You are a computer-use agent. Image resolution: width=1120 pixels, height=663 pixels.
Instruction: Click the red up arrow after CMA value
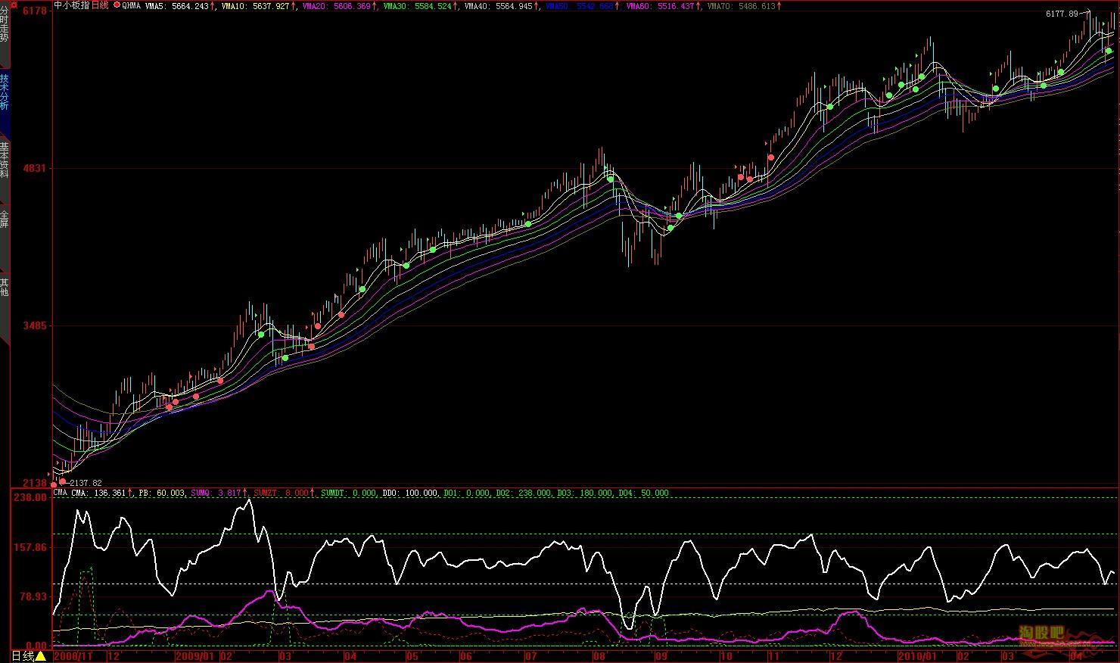tap(130, 493)
